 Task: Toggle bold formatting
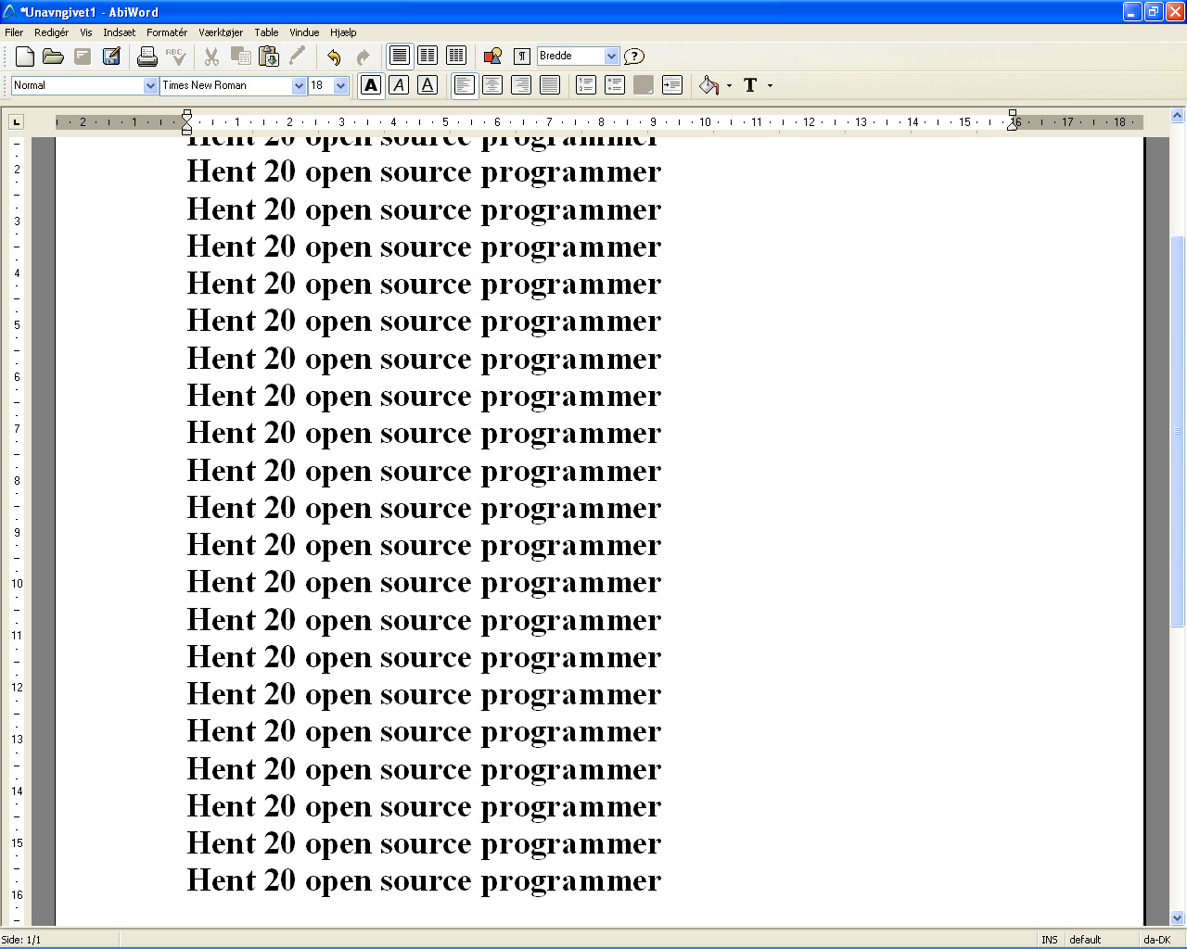[x=371, y=85]
